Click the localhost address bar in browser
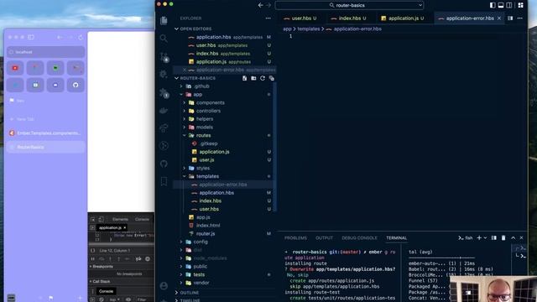The image size is (537, 302). pyautogui.click(x=46, y=52)
